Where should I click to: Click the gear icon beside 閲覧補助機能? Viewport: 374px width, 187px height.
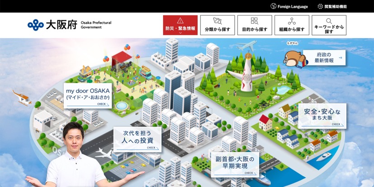point(320,6)
